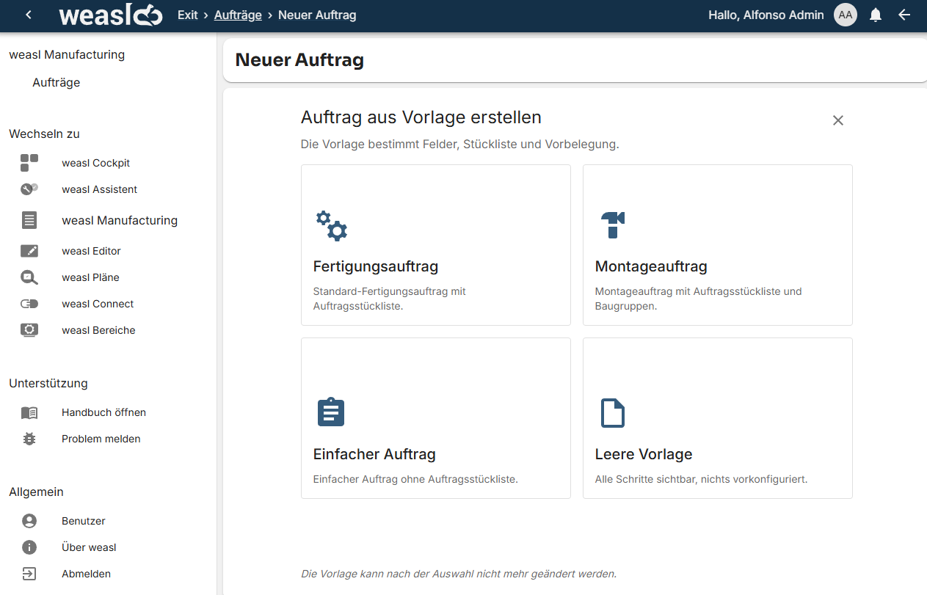
Task: Click the weasl Manufacturing sidebar heading
Action: coord(67,54)
